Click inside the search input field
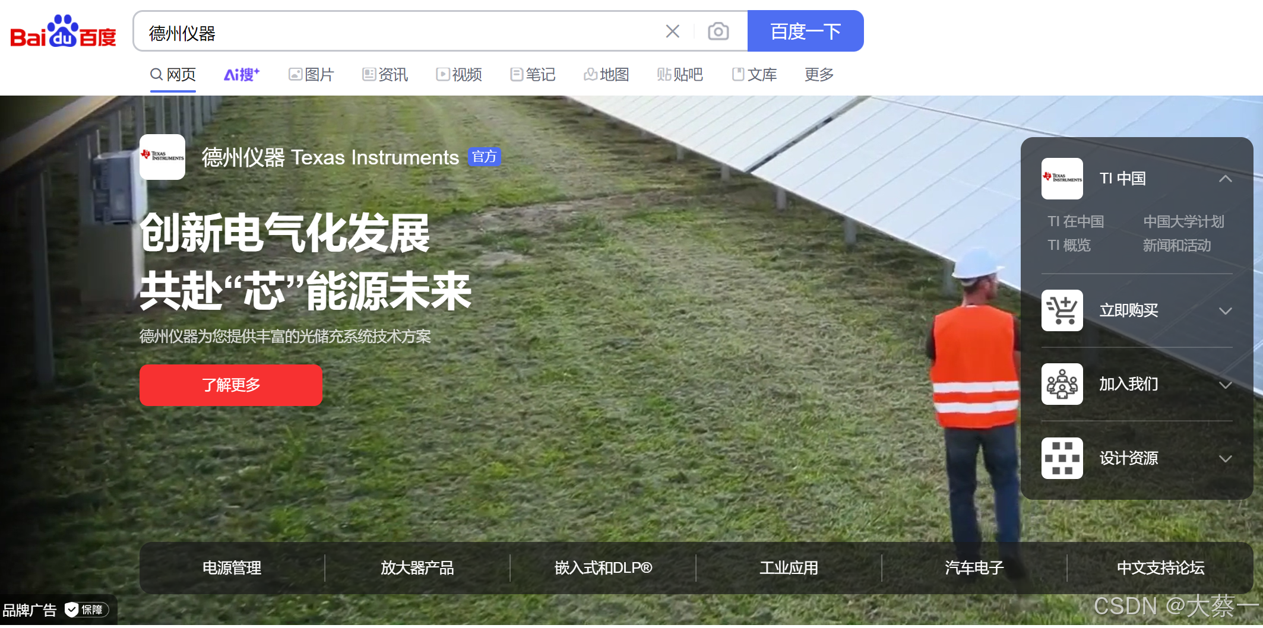This screenshot has width=1263, height=628. (386, 31)
